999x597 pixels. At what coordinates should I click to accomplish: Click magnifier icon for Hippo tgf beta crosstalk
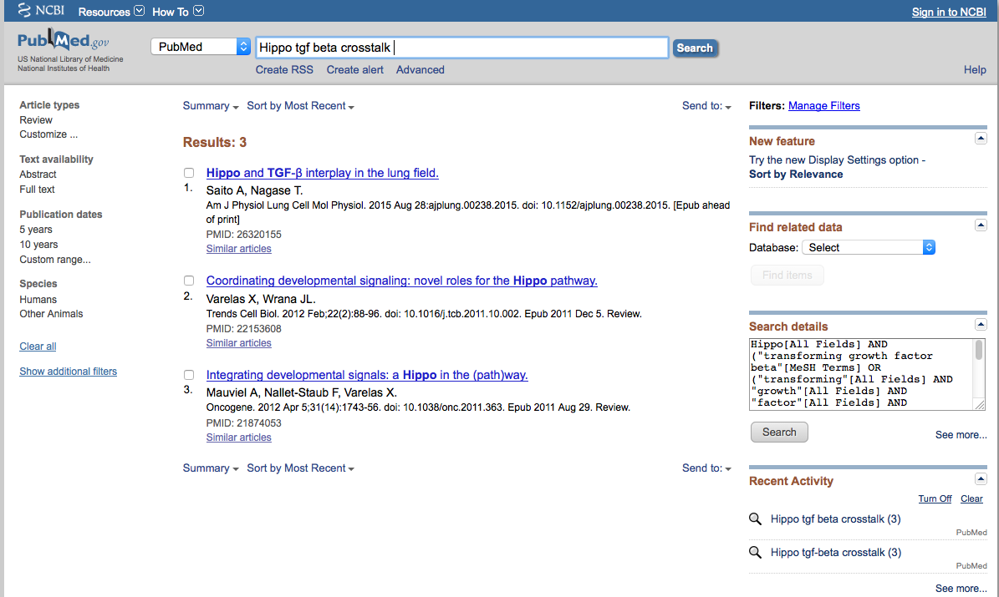pyautogui.click(x=755, y=519)
